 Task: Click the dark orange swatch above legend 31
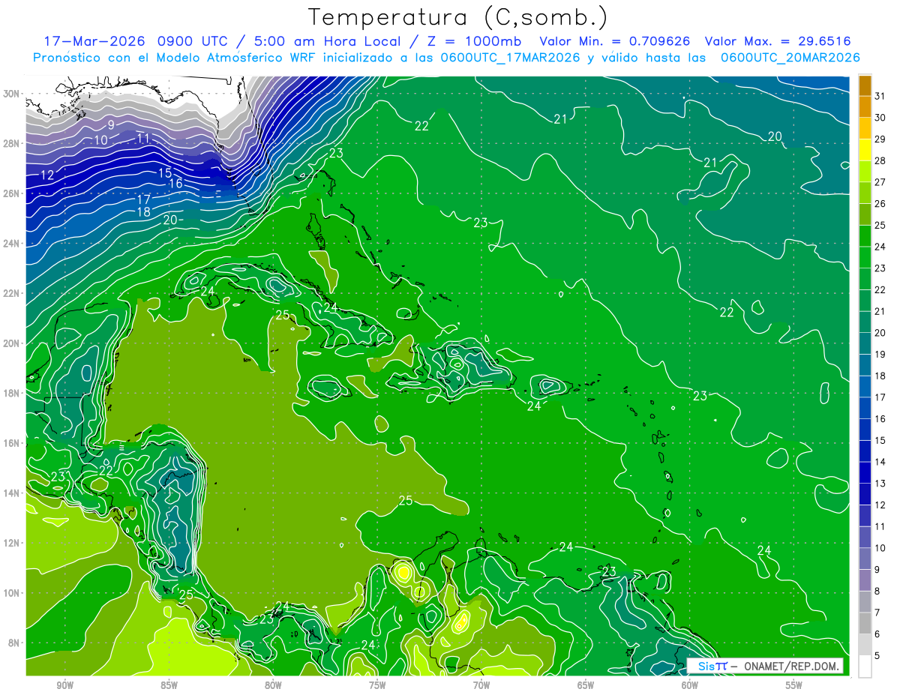click(x=865, y=85)
